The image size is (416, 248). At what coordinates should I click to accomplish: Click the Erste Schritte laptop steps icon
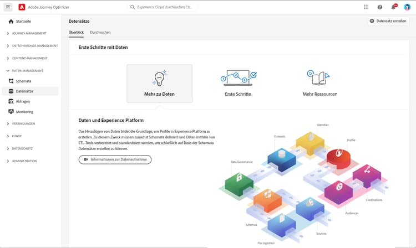pos(239,78)
